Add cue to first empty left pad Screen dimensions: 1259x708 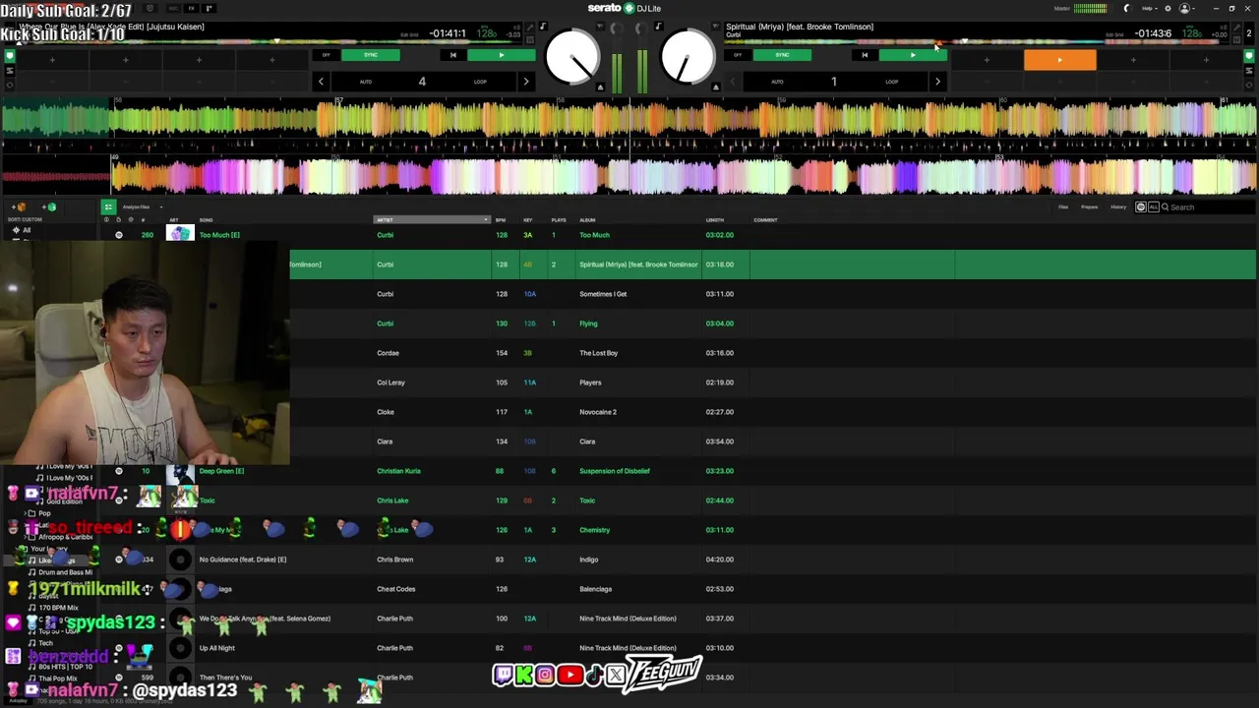click(52, 60)
